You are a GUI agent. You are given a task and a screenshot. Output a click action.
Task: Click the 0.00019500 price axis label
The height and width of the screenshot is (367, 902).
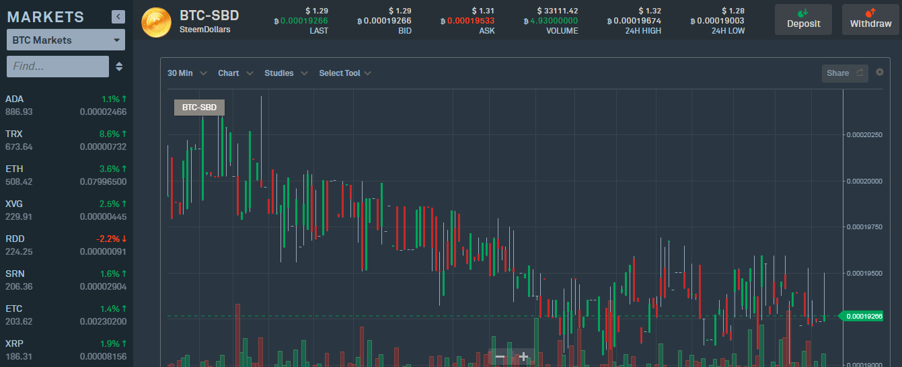point(864,274)
